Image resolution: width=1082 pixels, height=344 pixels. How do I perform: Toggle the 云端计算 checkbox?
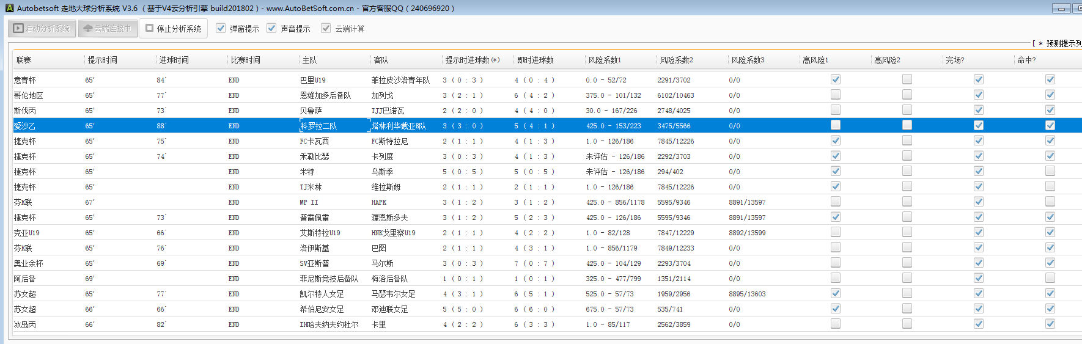[x=326, y=28]
